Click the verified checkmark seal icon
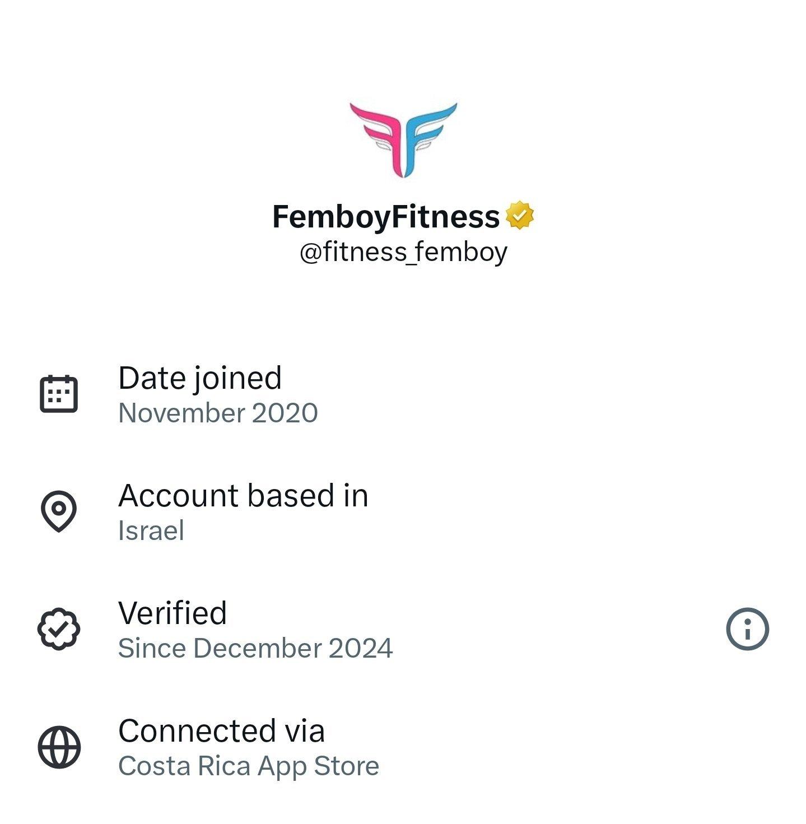The image size is (806, 824). tap(59, 629)
